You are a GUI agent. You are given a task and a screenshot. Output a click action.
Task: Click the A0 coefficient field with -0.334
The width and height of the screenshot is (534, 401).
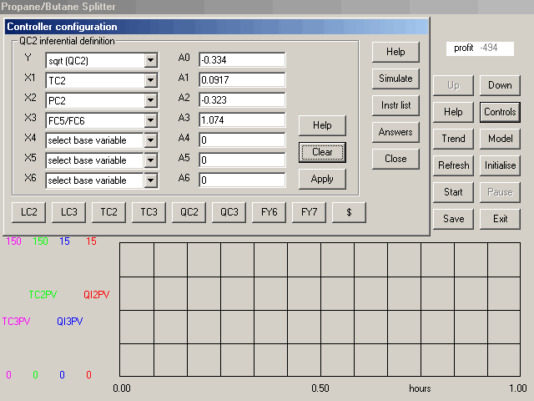coord(242,59)
